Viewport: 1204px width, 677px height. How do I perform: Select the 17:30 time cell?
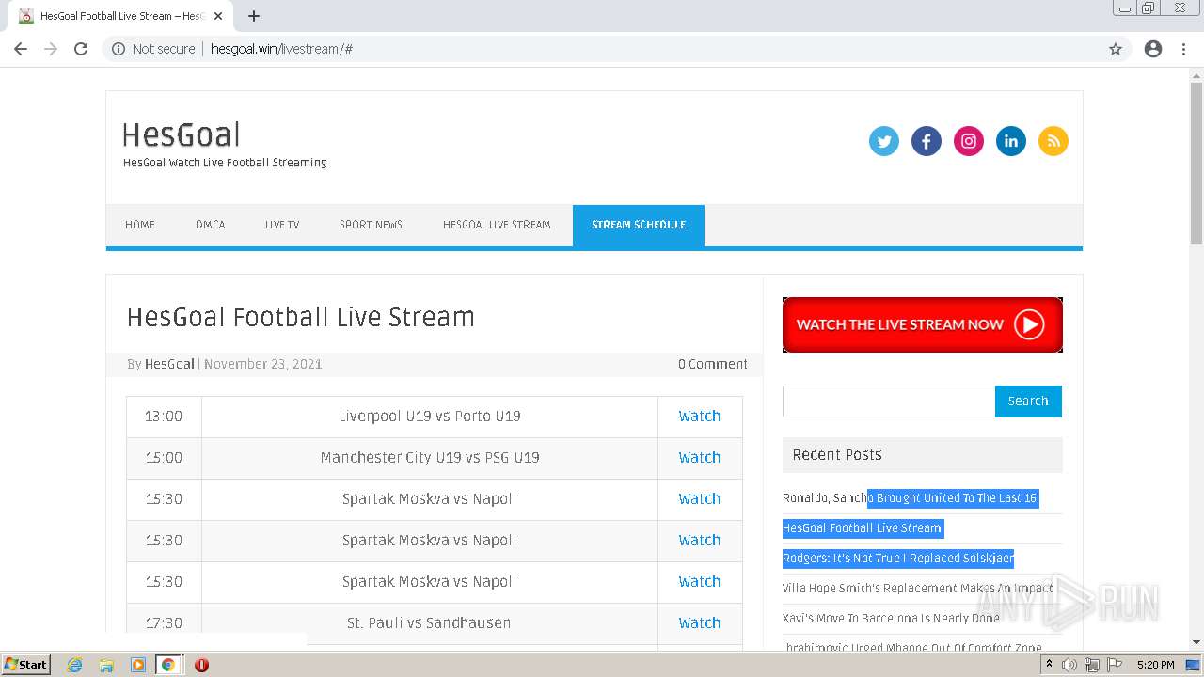point(164,622)
